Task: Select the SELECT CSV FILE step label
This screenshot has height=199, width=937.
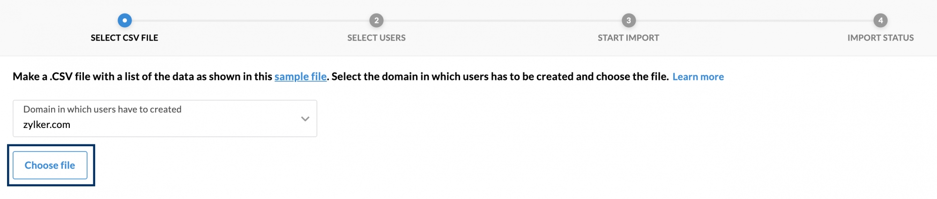Action: [124, 38]
